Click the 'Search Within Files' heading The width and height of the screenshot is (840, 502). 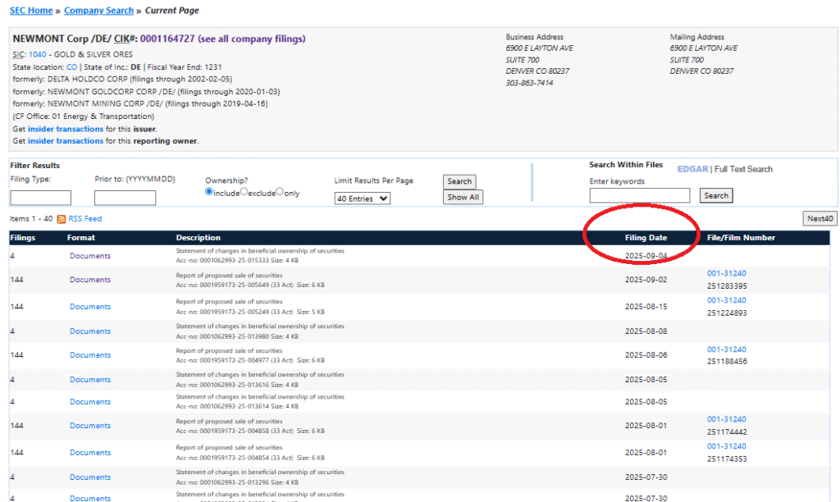pos(626,165)
